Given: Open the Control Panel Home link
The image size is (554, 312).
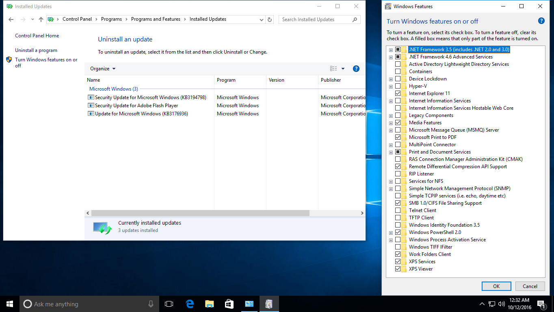Looking at the screenshot, I should pos(37,36).
